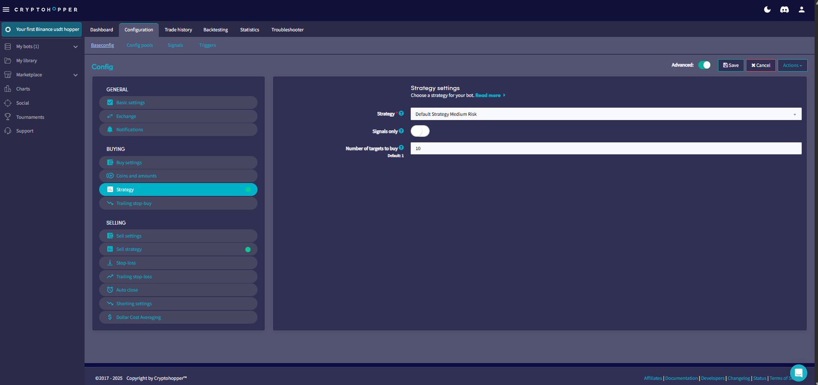Click the Charts bar icon
818x385 pixels.
(x=8, y=89)
